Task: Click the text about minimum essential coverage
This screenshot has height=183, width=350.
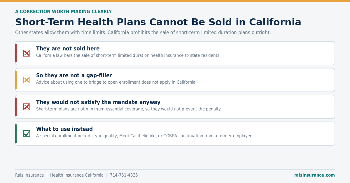Action: (129, 109)
